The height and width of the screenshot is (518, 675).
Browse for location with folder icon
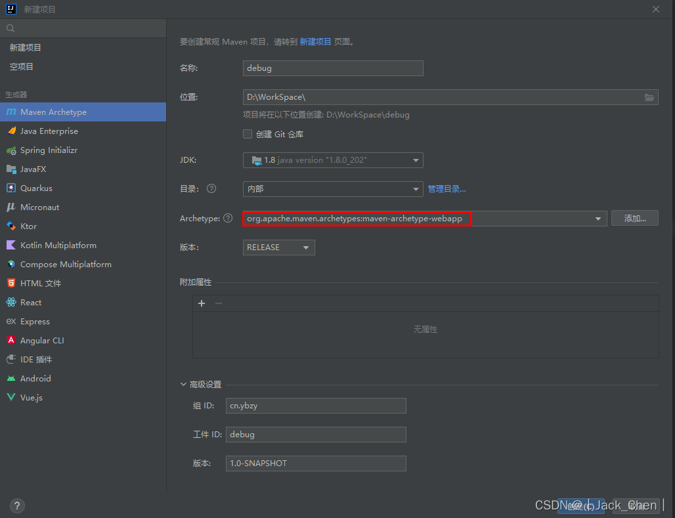click(649, 97)
